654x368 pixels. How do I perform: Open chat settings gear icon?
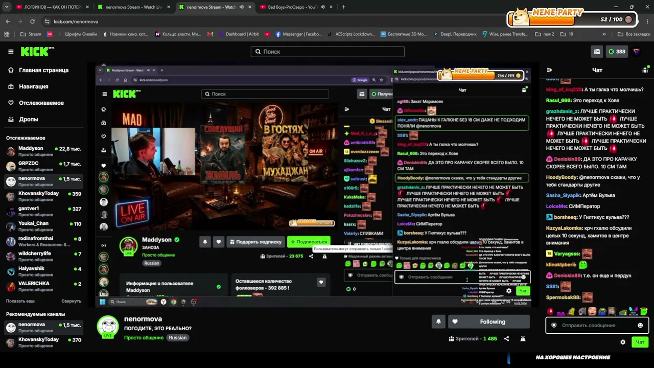[x=623, y=342]
